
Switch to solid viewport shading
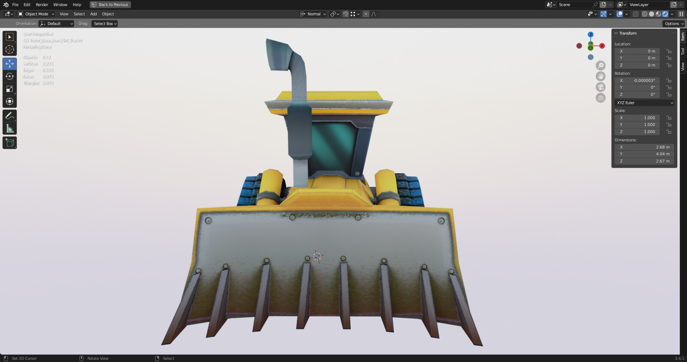pos(651,14)
